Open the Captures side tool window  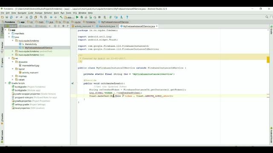[2, 62]
